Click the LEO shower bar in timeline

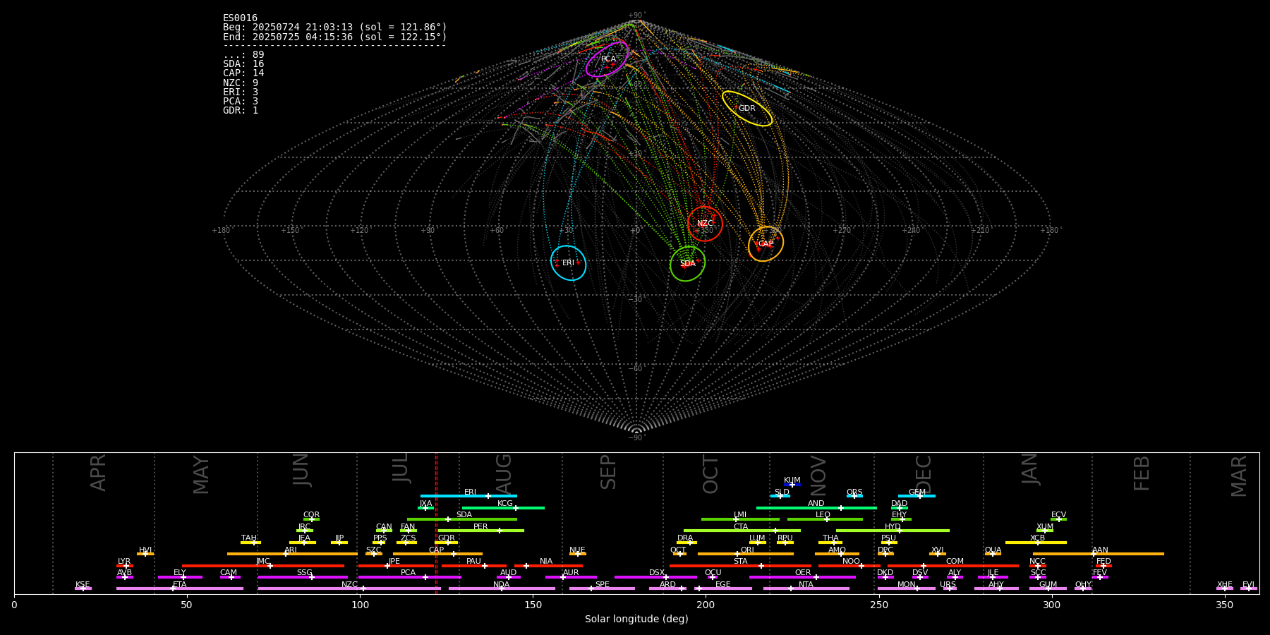click(x=825, y=519)
